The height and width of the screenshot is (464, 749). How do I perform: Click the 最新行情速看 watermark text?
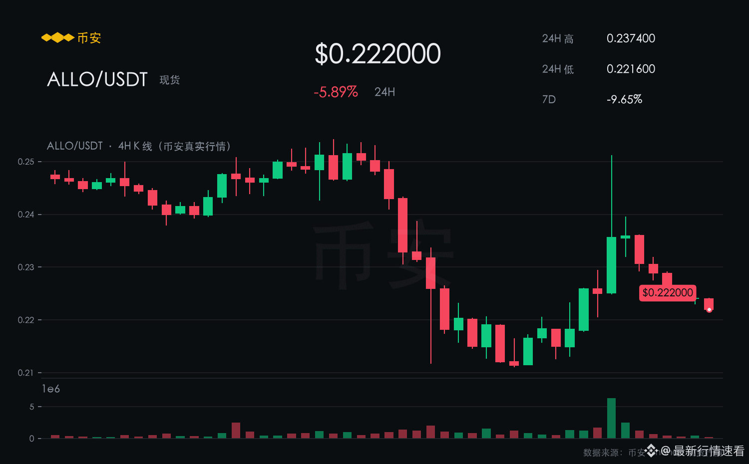click(x=709, y=451)
